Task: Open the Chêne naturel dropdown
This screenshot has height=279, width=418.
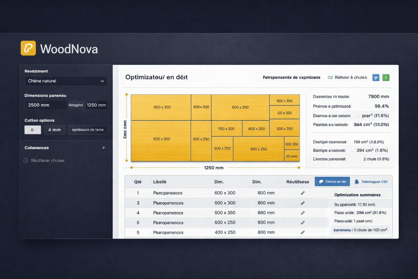Action: 66,81
